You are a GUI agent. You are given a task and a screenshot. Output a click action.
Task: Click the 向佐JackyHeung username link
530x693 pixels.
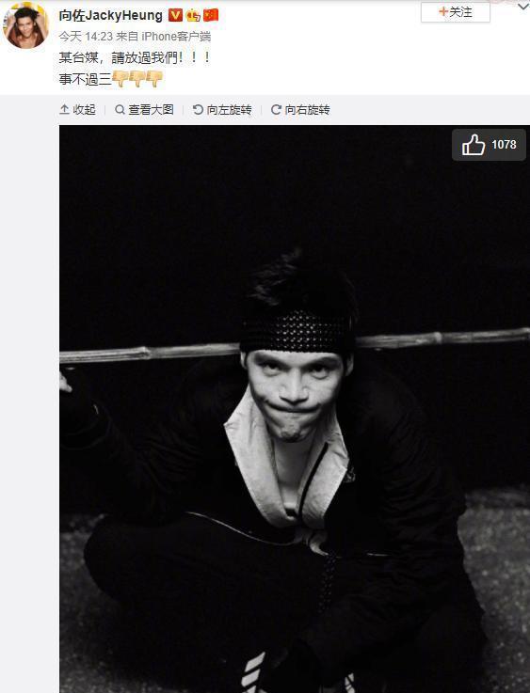(110, 15)
